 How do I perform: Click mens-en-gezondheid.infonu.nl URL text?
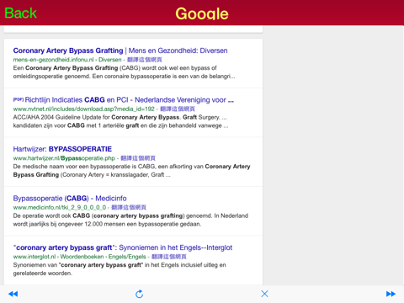(x=53, y=60)
